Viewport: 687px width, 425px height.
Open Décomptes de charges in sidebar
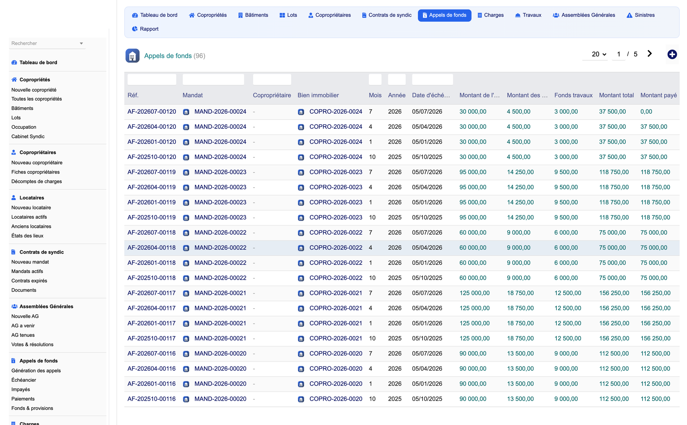tap(36, 181)
